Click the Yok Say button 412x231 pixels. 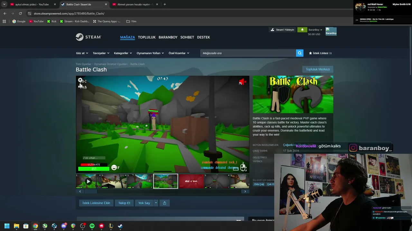coord(144,203)
